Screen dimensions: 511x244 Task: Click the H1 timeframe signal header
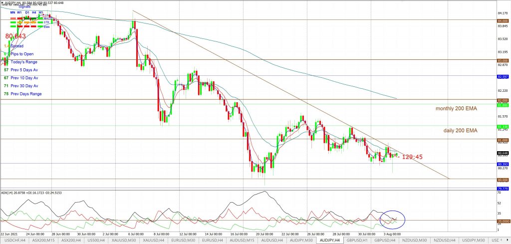point(41,12)
